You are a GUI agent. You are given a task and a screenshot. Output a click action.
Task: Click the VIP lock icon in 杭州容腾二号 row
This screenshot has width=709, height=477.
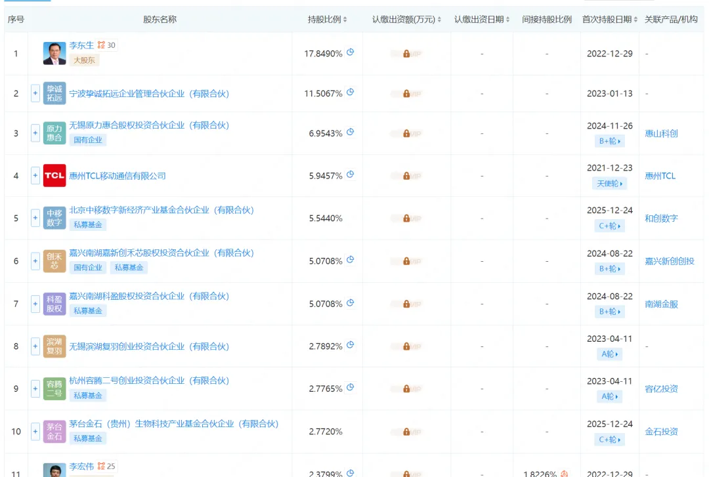coord(406,389)
